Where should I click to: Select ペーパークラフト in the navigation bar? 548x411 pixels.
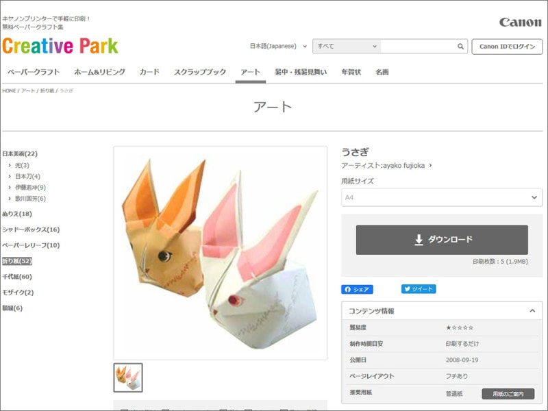click(32, 71)
